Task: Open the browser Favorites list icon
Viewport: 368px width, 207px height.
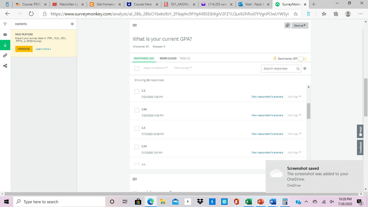Action: [x=324, y=14]
